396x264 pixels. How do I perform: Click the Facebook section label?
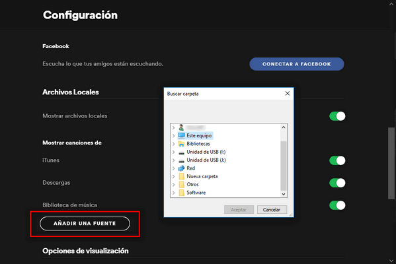pyautogui.click(x=56, y=46)
